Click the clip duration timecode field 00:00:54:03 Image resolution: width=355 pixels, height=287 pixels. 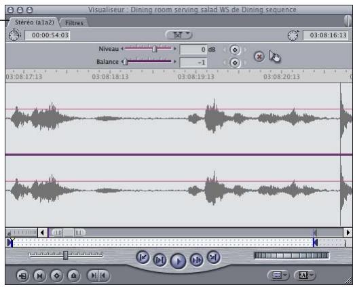pos(48,35)
